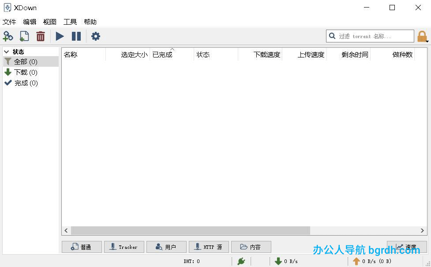Open the lock icon dropdown arrow
The width and height of the screenshot is (431, 267).
click(427, 41)
